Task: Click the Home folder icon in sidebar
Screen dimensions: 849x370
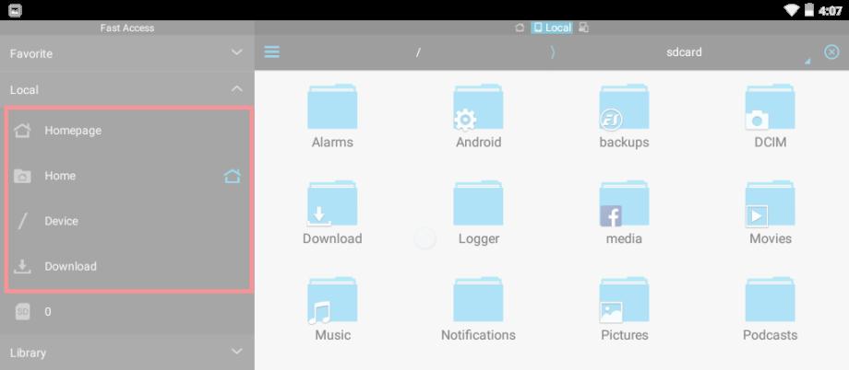Action: pos(22,176)
